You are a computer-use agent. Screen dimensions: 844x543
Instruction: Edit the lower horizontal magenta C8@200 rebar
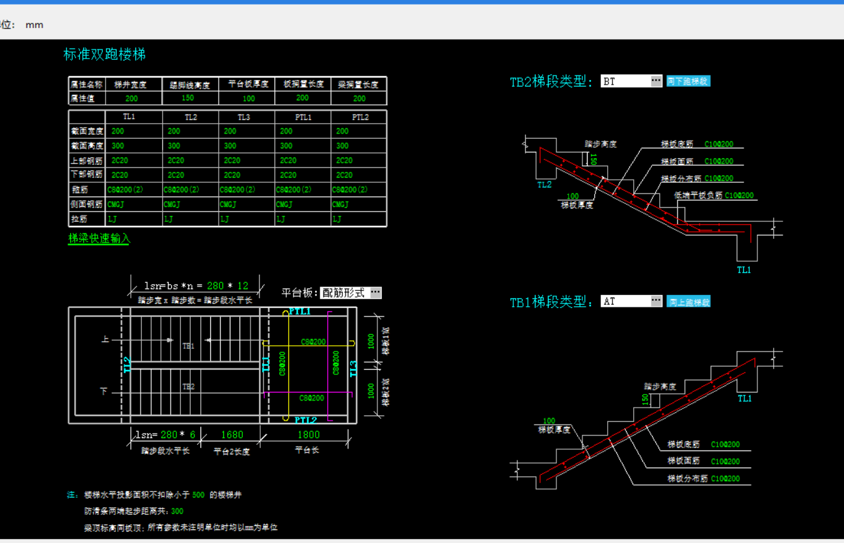[x=312, y=398]
